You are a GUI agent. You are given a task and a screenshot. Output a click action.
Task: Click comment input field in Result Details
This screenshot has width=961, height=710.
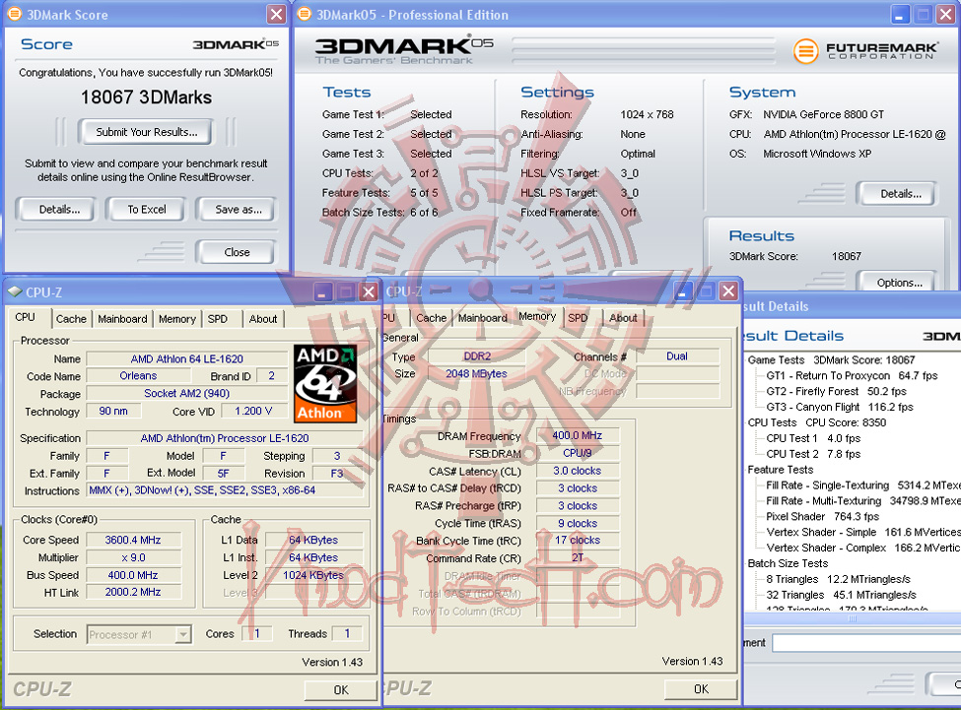866,643
